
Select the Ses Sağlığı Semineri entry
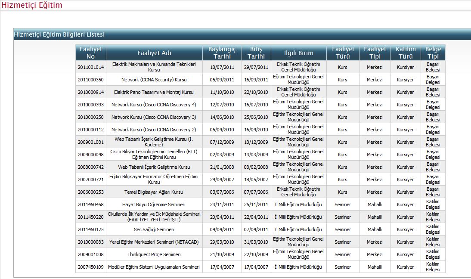154,229
